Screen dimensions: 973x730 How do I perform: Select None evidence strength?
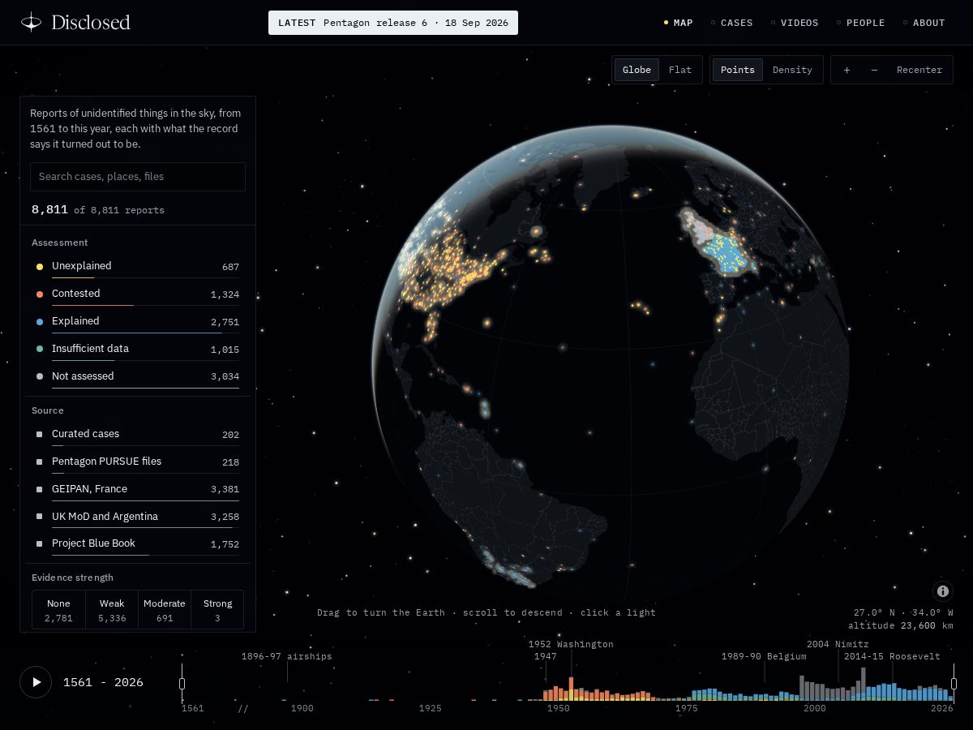click(x=58, y=610)
